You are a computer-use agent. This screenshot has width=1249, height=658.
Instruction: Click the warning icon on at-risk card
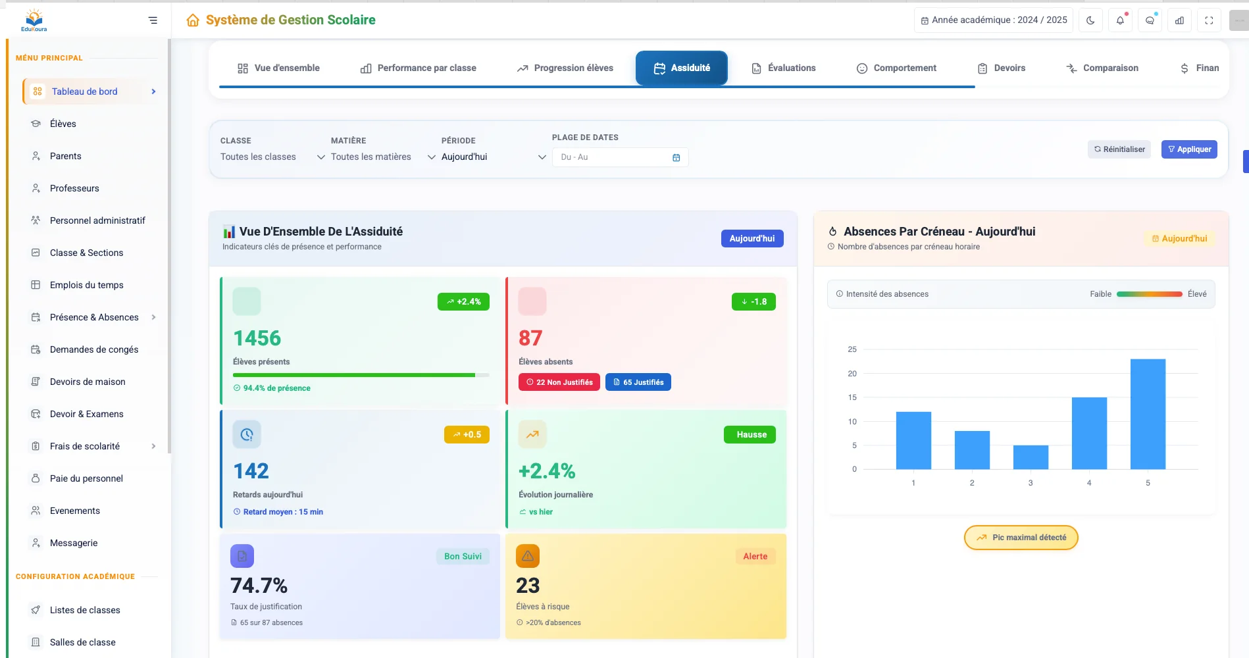[528, 556]
